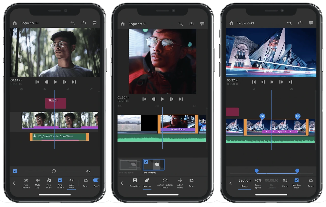The width and height of the screenshot is (326, 207).
Task: Select the ES_Sum Clouds - Sum Wave audio clip
Action: 59,137
